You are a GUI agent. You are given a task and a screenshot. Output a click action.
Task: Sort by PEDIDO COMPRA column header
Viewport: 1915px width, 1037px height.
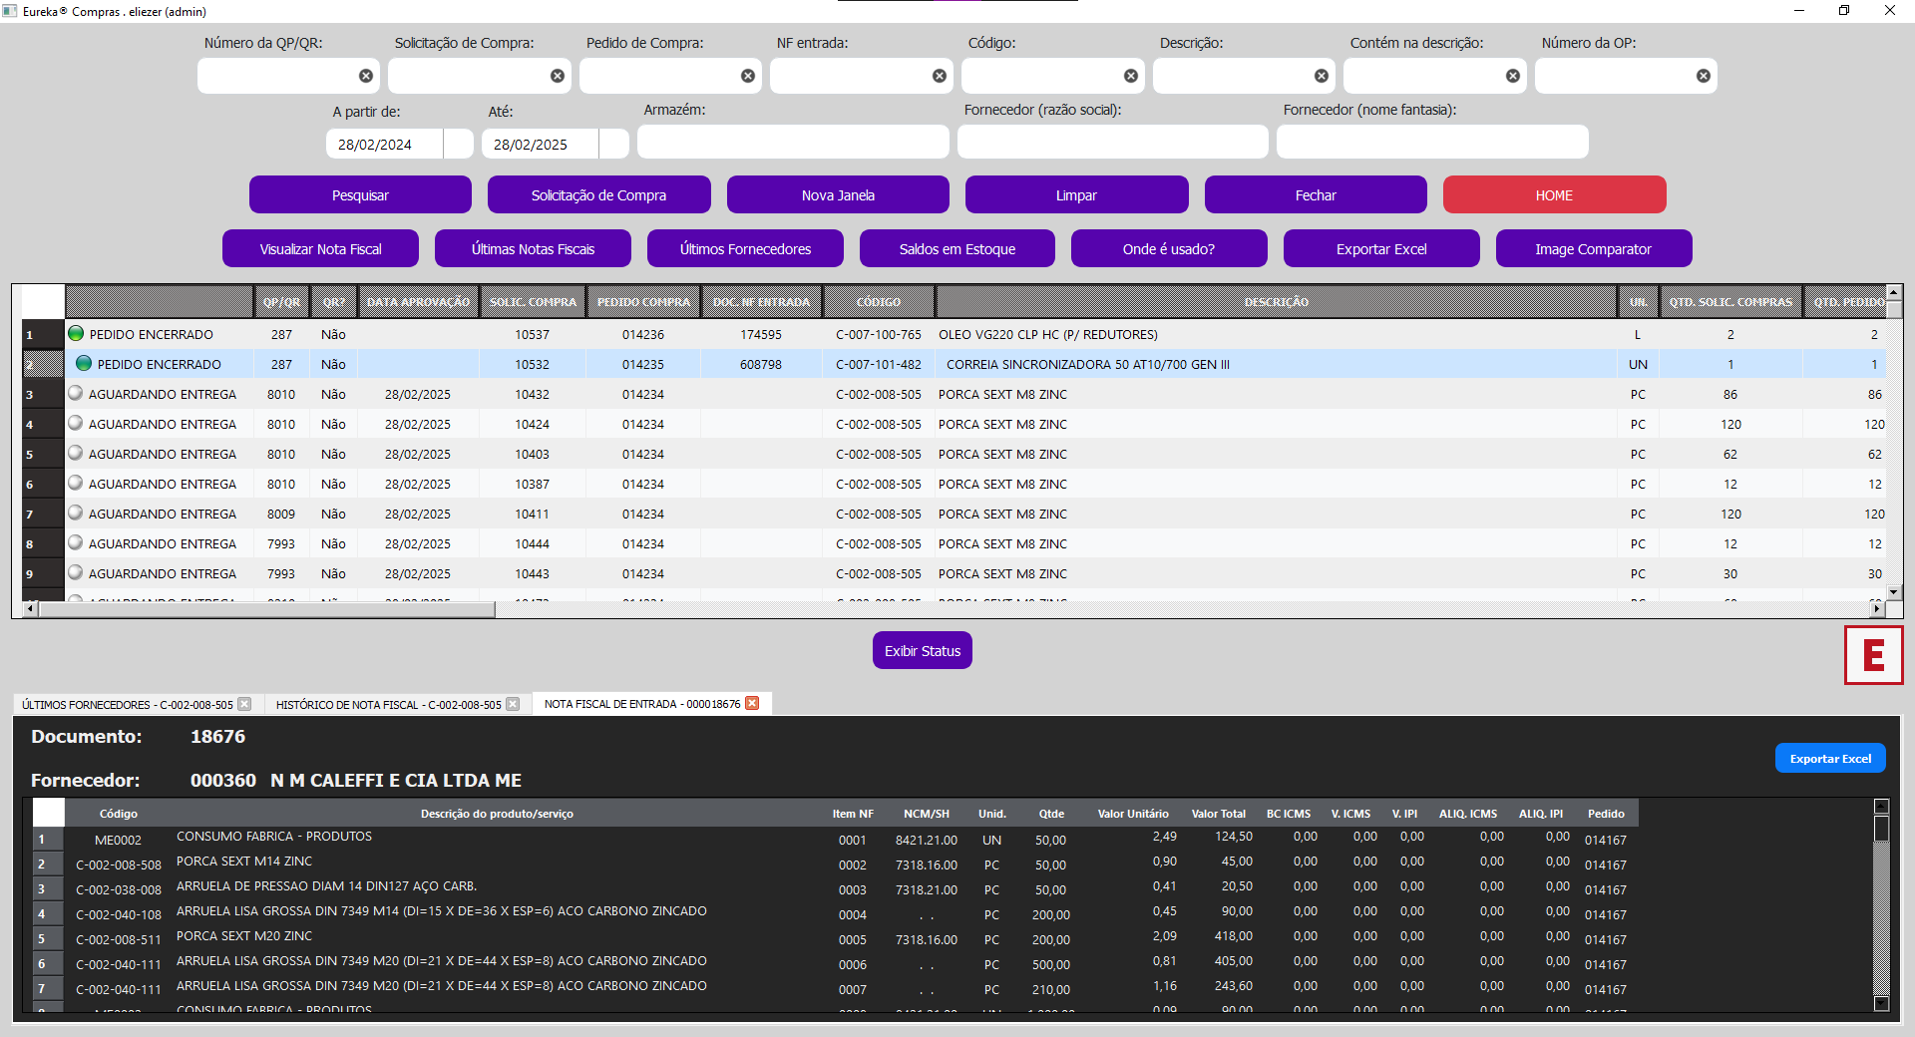pyautogui.click(x=643, y=301)
